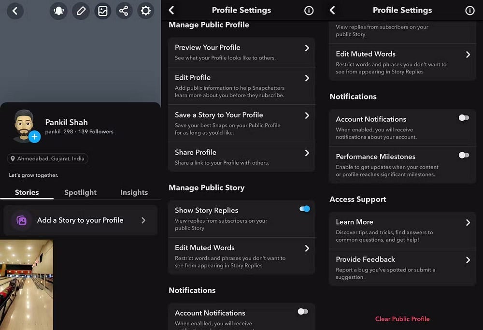Image resolution: width=483 pixels, height=330 pixels.
Task: Click the pencil edit icon
Action: click(81, 11)
